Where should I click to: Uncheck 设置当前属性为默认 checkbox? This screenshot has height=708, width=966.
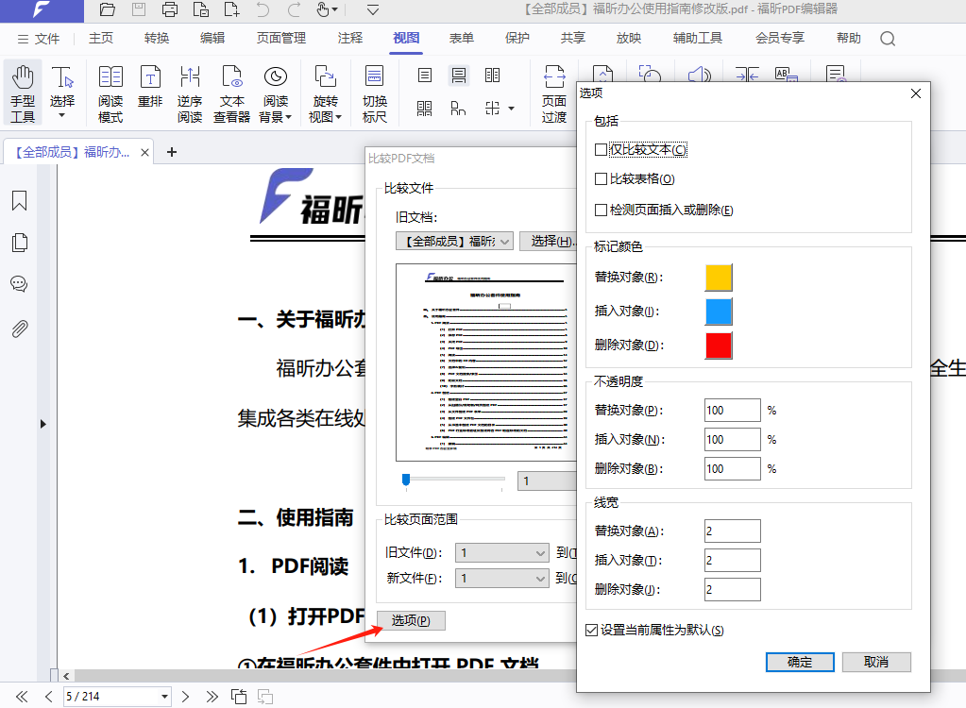click(592, 630)
